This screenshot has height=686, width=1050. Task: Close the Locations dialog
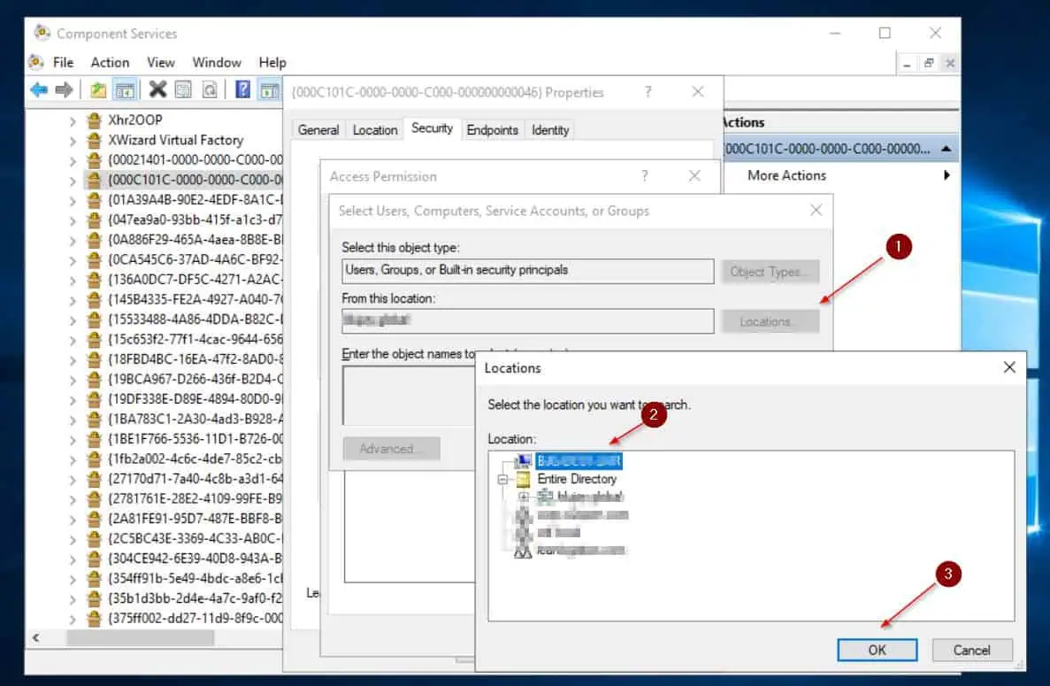coord(1009,367)
